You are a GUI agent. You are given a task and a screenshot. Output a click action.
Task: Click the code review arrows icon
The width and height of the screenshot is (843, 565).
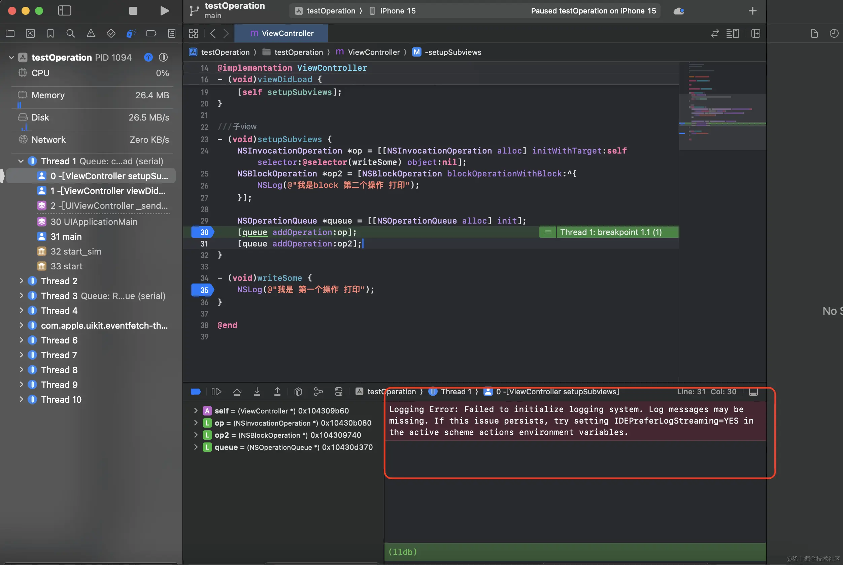715,34
